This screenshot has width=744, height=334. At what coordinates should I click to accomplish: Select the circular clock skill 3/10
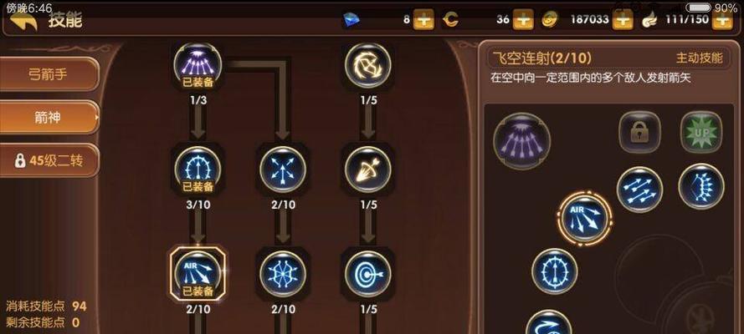(198, 169)
